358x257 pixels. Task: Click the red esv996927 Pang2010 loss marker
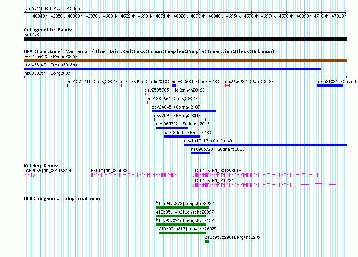227,86
